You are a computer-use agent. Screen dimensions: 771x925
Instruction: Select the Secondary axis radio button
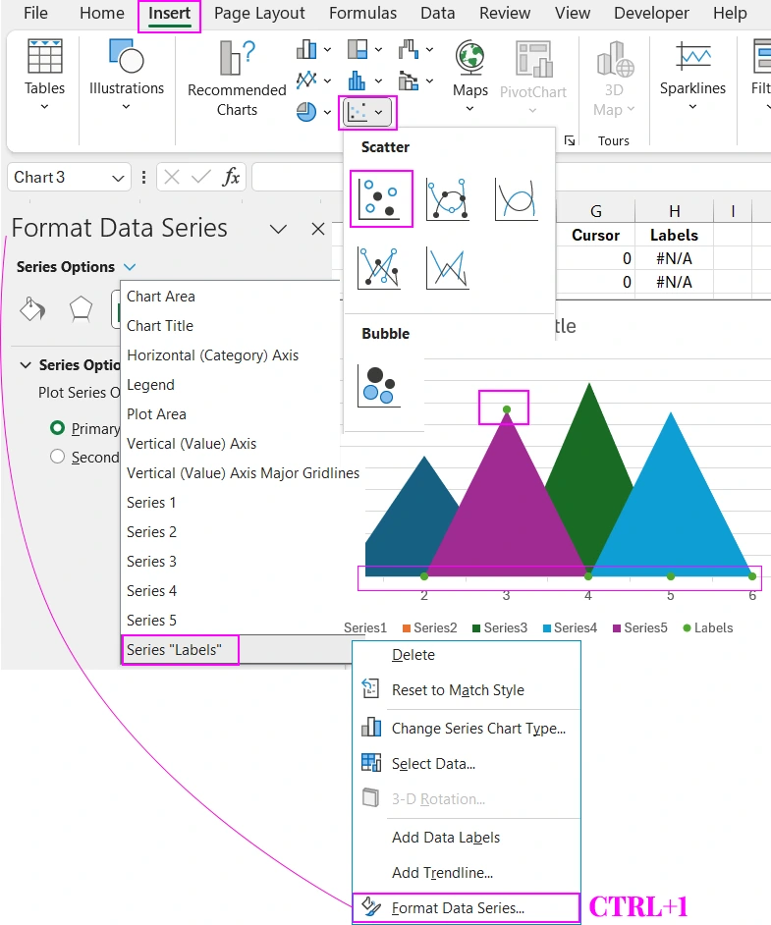pos(58,457)
